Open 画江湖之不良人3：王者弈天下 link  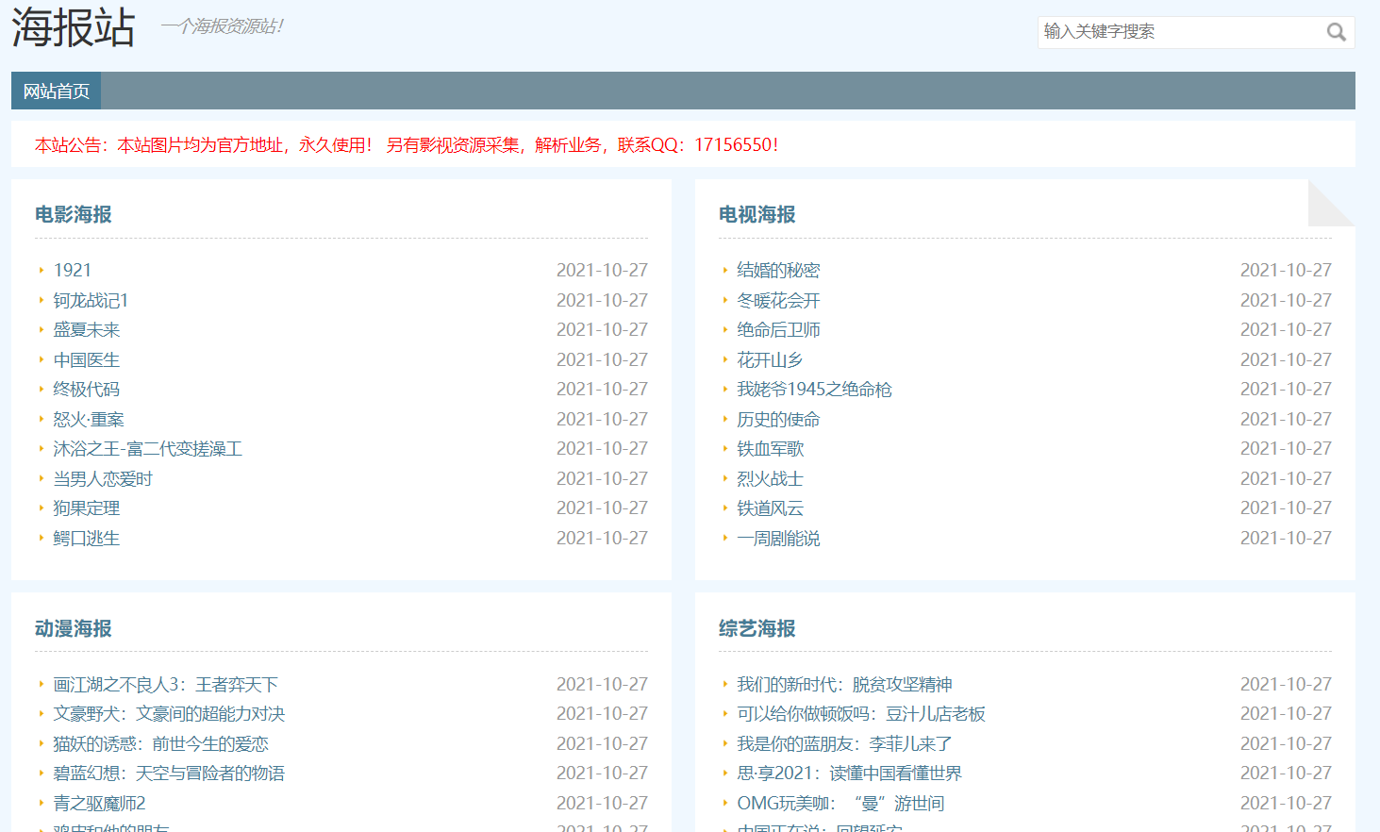click(166, 684)
